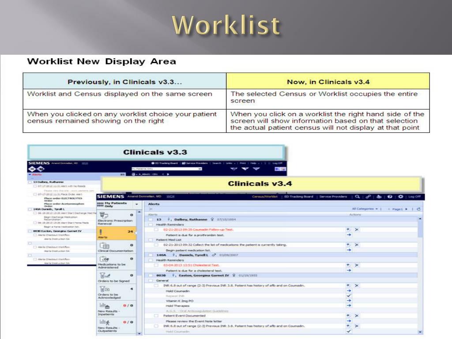452x339 pixels.
Task: Click the refresh icon beside Page1
Action: [x=418, y=209]
